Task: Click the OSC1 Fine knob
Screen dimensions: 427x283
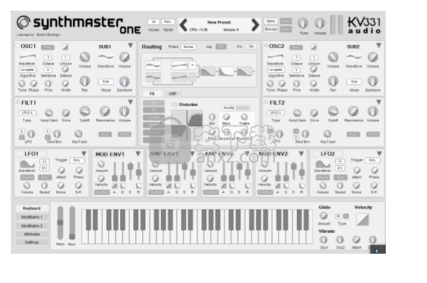Action: (x=48, y=84)
